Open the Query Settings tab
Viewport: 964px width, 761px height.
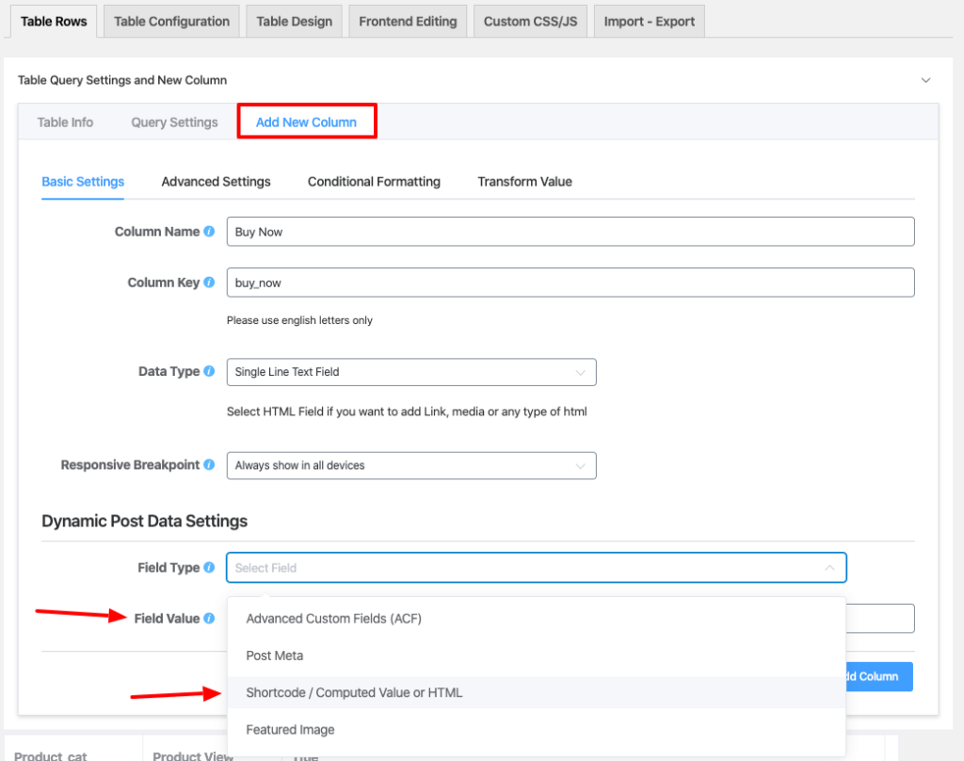174,122
